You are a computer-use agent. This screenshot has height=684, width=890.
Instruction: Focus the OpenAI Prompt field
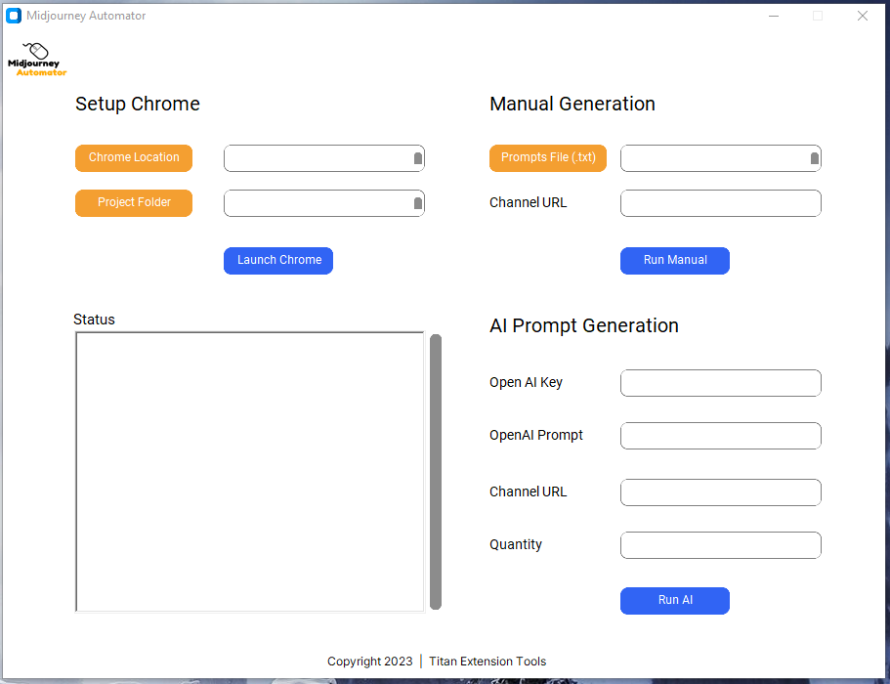[x=721, y=436]
